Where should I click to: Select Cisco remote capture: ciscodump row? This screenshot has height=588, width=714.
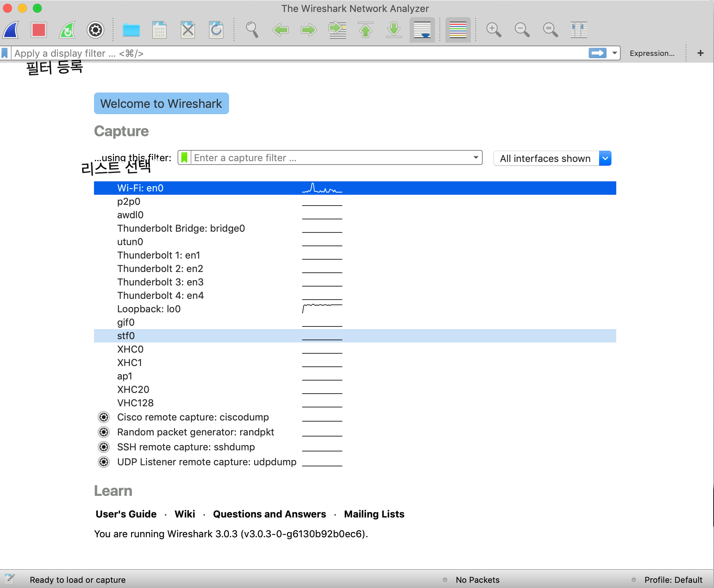tap(355, 417)
